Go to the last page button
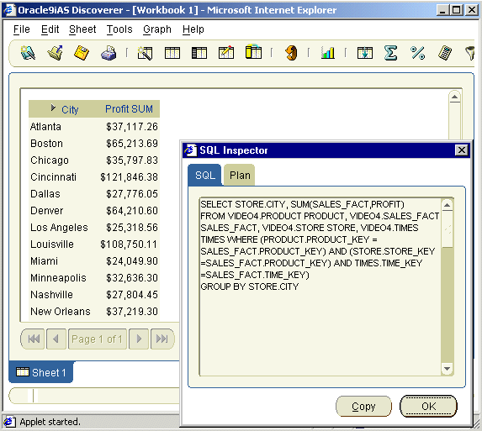482x431 pixels. click(x=162, y=339)
